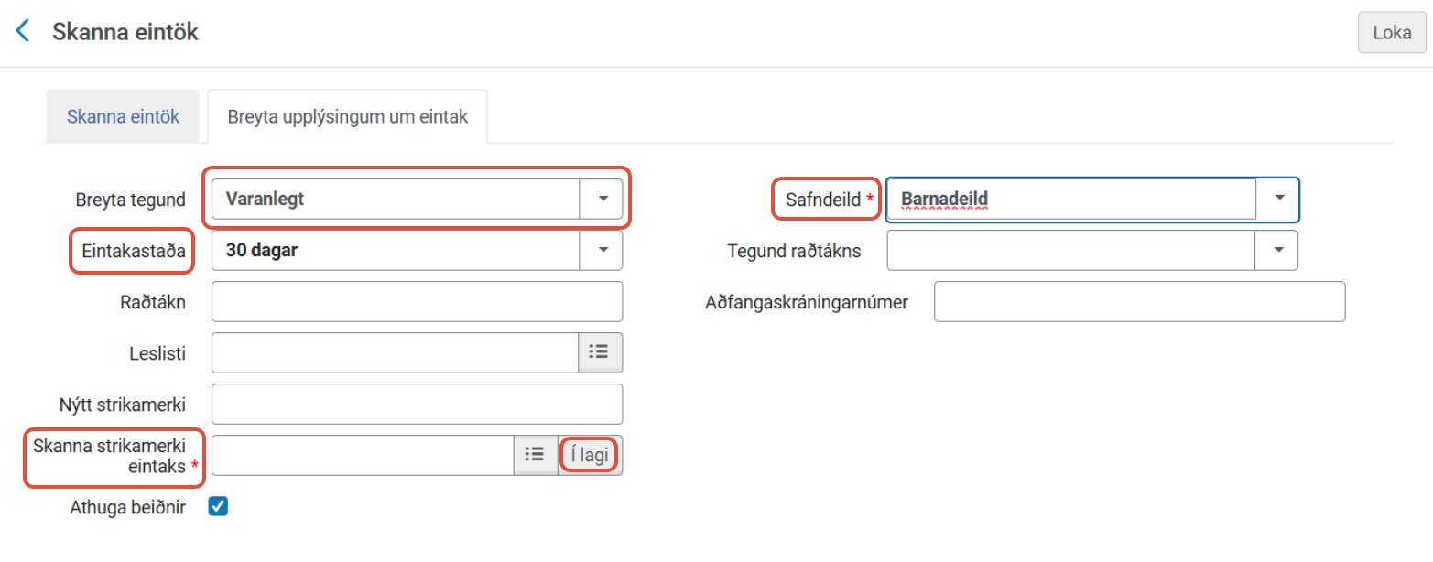Expand the Safndeild dropdown arrow

[1278, 199]
